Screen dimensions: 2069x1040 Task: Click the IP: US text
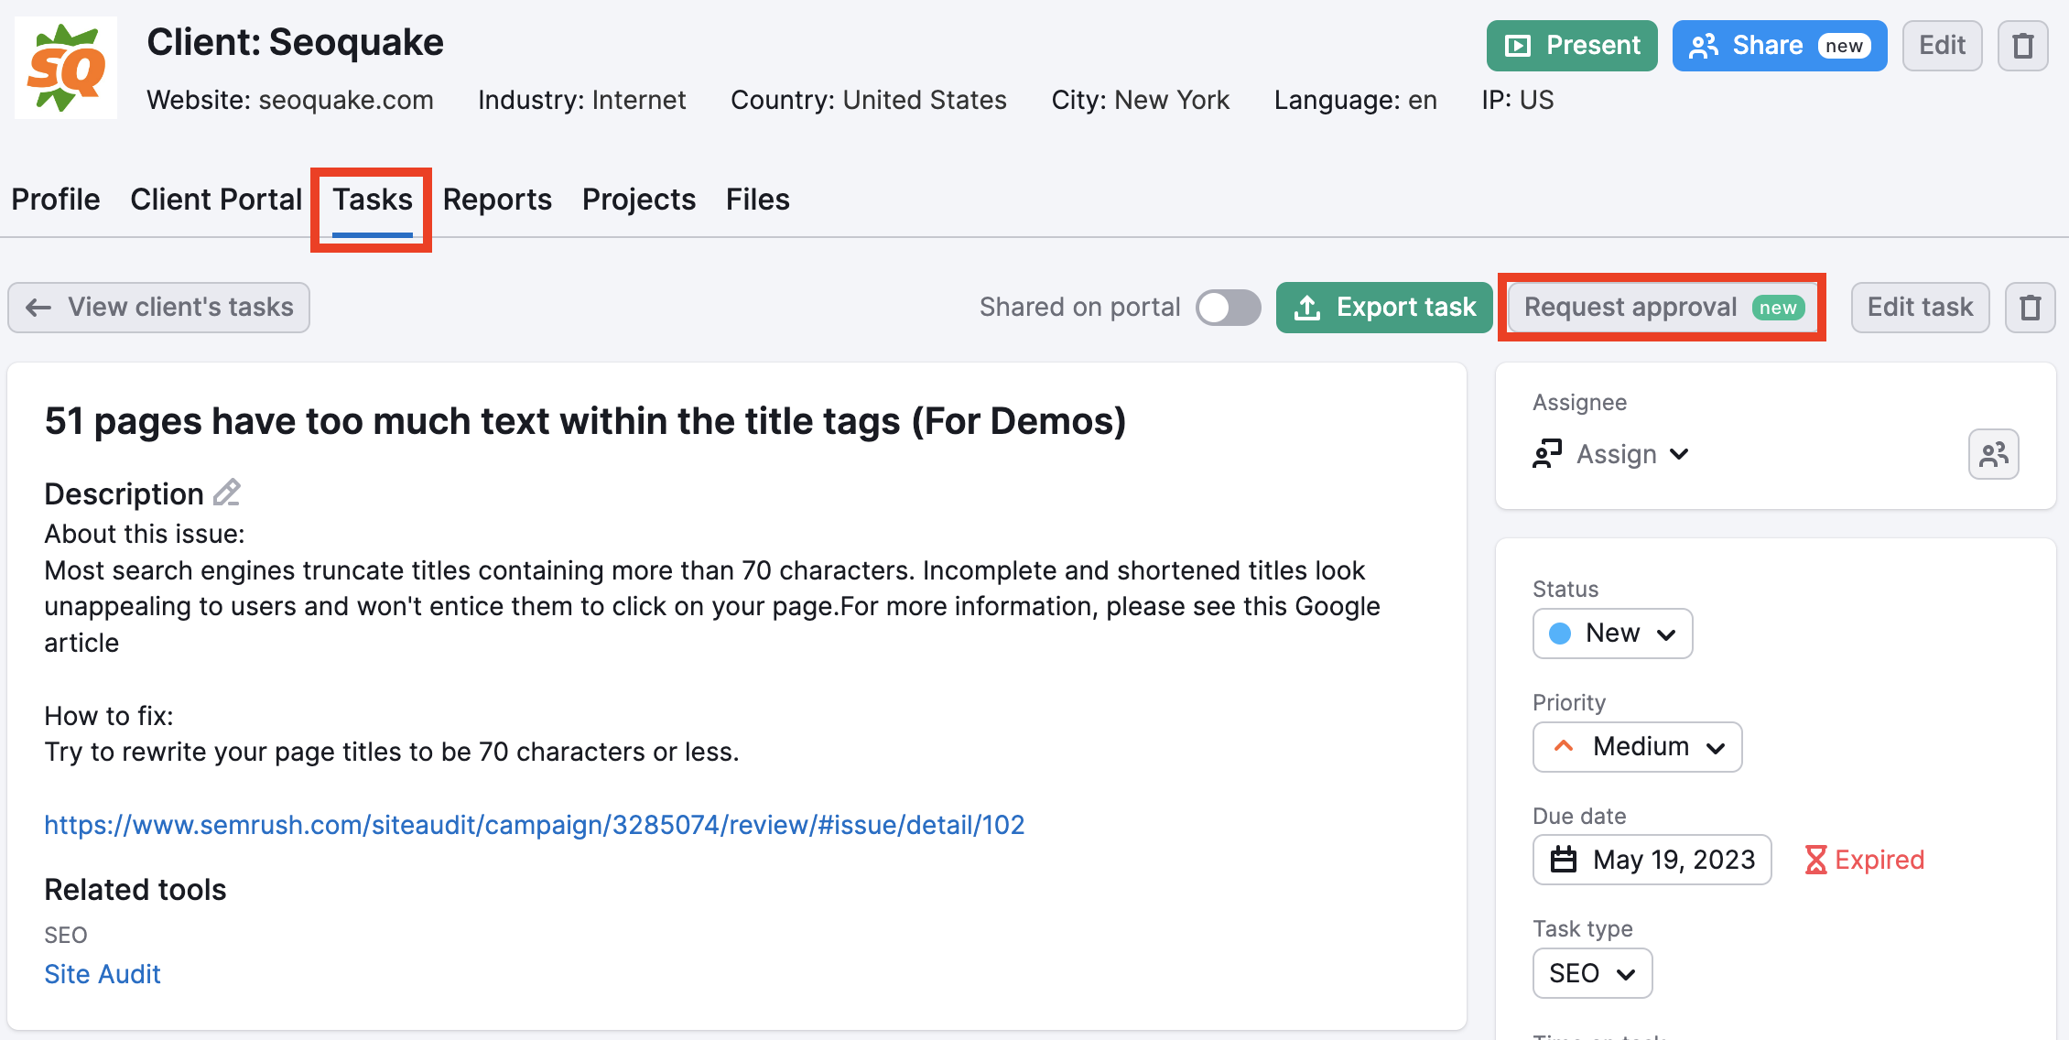pyautogui.click(x=1518, y=100)
